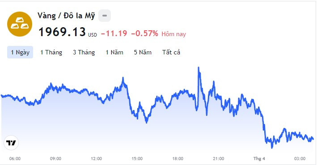This screenshot has height=165, width=317.
Task: Click the Hôm nay label
Action: [173, 34]
